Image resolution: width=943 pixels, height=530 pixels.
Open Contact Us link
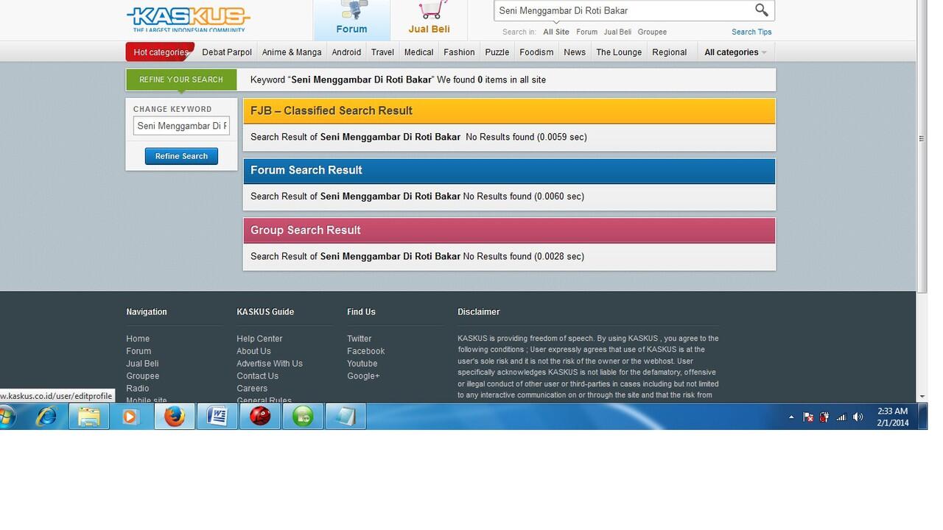(x=257, y=376)
